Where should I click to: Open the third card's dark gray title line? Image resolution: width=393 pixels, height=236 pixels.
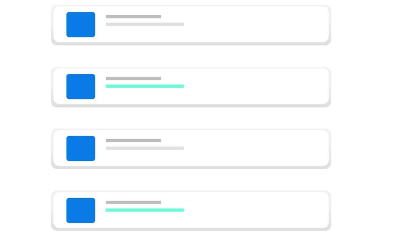pyautogui.click(x=133, y=140)
